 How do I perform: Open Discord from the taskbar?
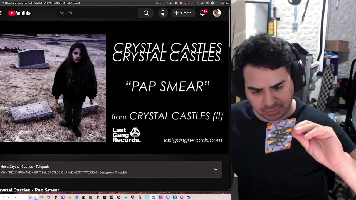click(168, 197)
